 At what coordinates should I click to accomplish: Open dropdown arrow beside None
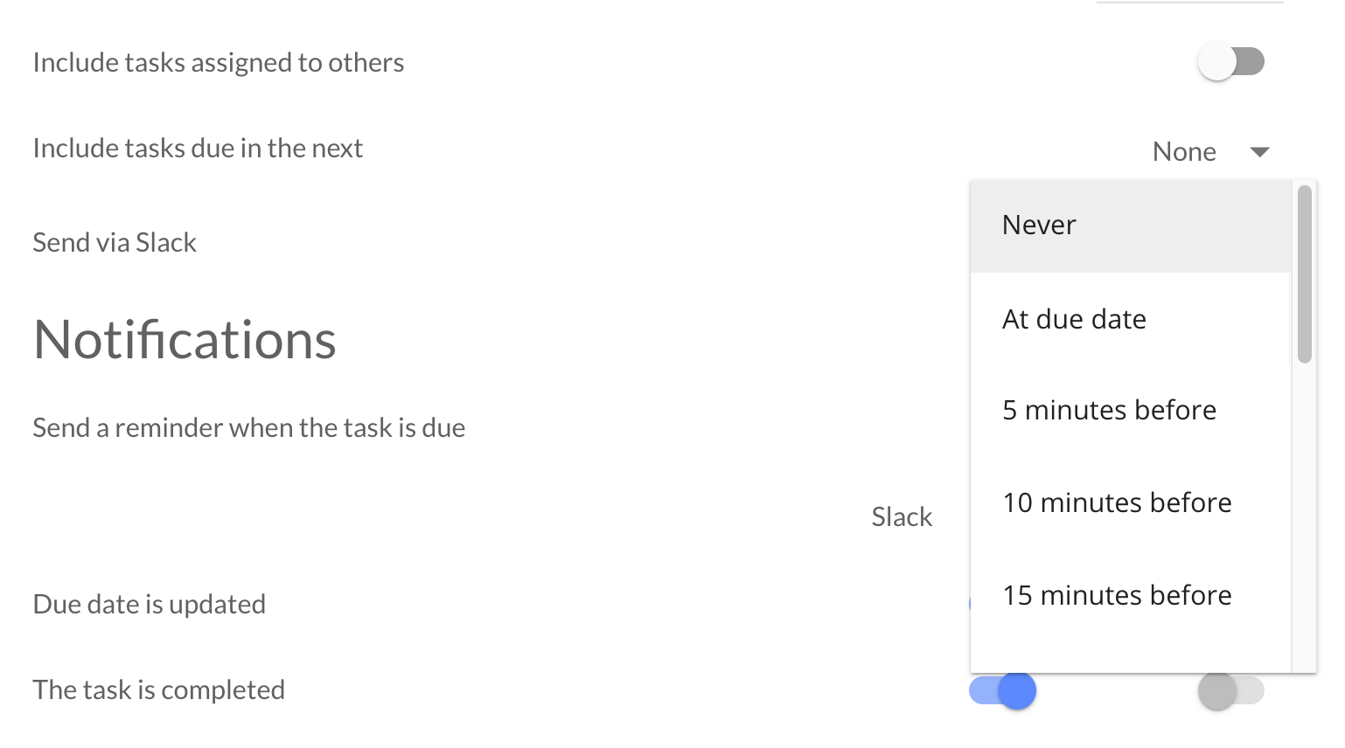(x=1259, y=152)
